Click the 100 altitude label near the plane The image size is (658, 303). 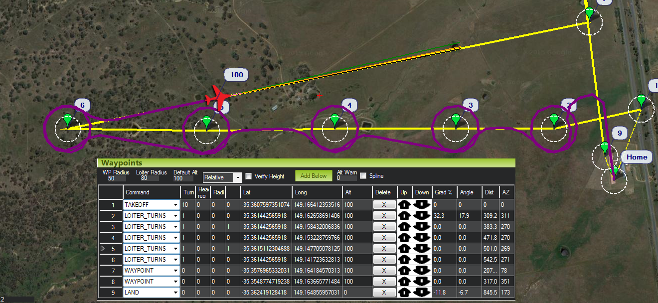click(x=236, y=74)
